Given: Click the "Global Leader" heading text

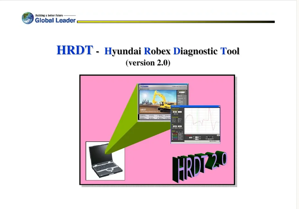Looking at the screenshot, I should pyautogui.click(x=55, y=20).
